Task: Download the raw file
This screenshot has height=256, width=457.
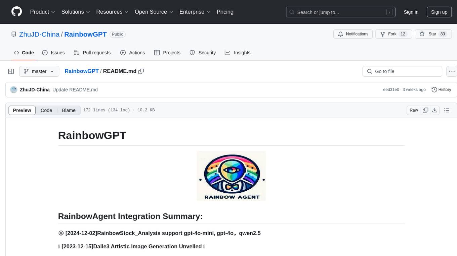Action: click(435, 110)
